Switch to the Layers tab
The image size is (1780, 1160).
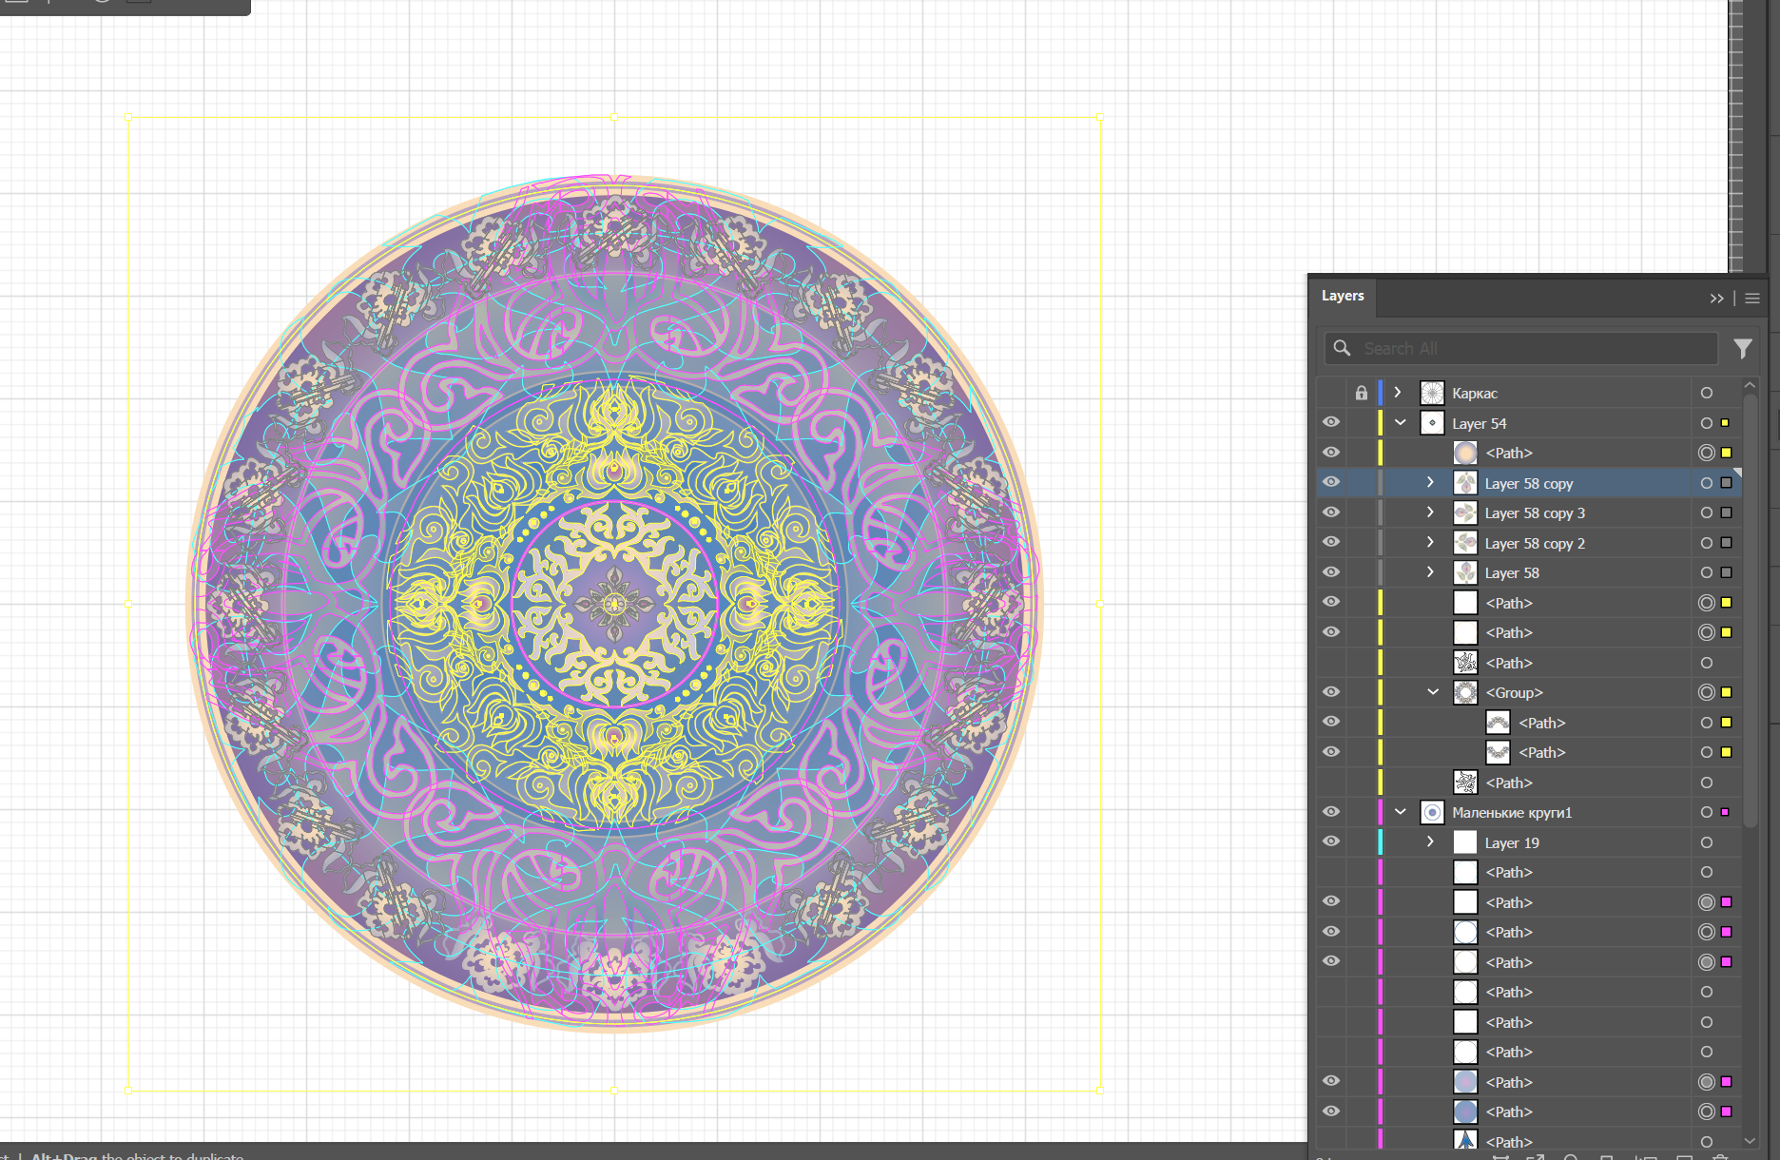click(x=1343, y=296)
